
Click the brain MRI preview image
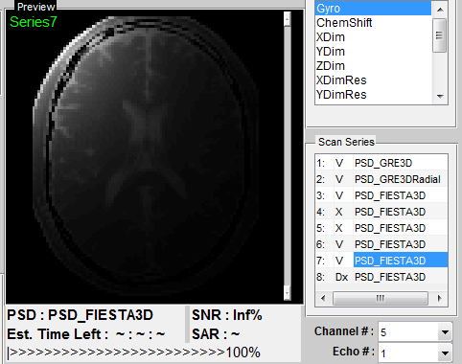pos(146,156)
